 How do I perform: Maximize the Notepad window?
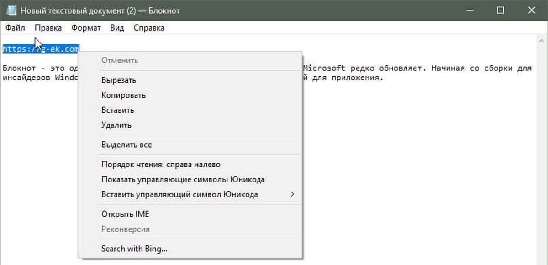501,10
